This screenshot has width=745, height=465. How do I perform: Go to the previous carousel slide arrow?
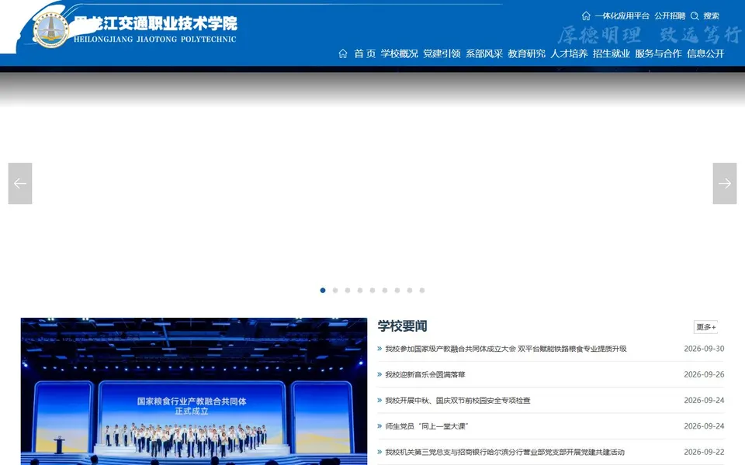20,183
